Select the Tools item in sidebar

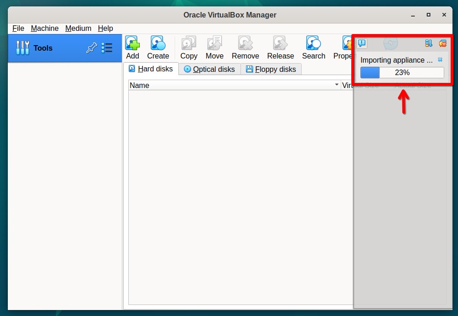(x=65, y=48)
